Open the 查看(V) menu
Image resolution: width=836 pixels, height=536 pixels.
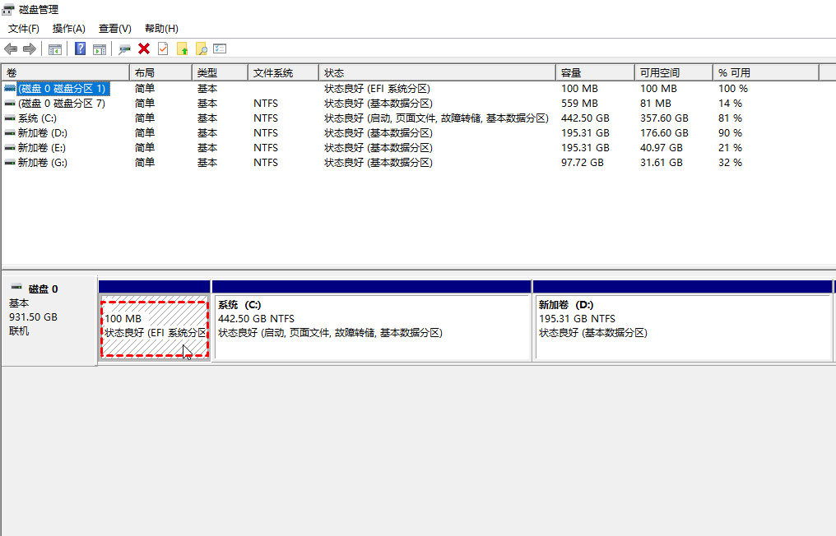click(114, 29)
